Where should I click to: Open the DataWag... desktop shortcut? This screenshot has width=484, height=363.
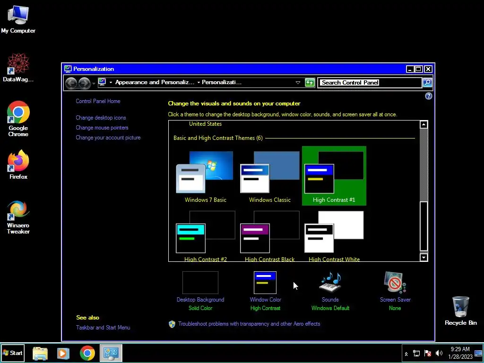coord(18,68)
